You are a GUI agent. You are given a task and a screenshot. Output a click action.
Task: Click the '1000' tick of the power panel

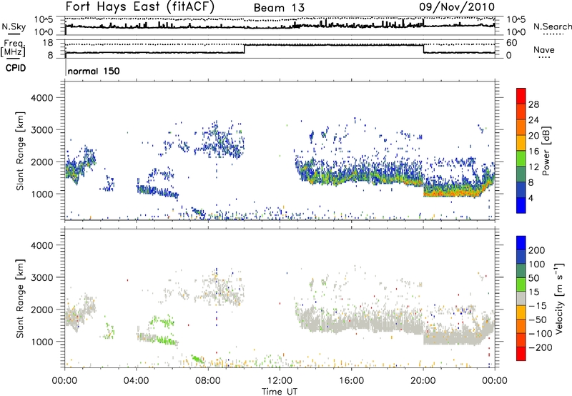(x=41, y=194)
